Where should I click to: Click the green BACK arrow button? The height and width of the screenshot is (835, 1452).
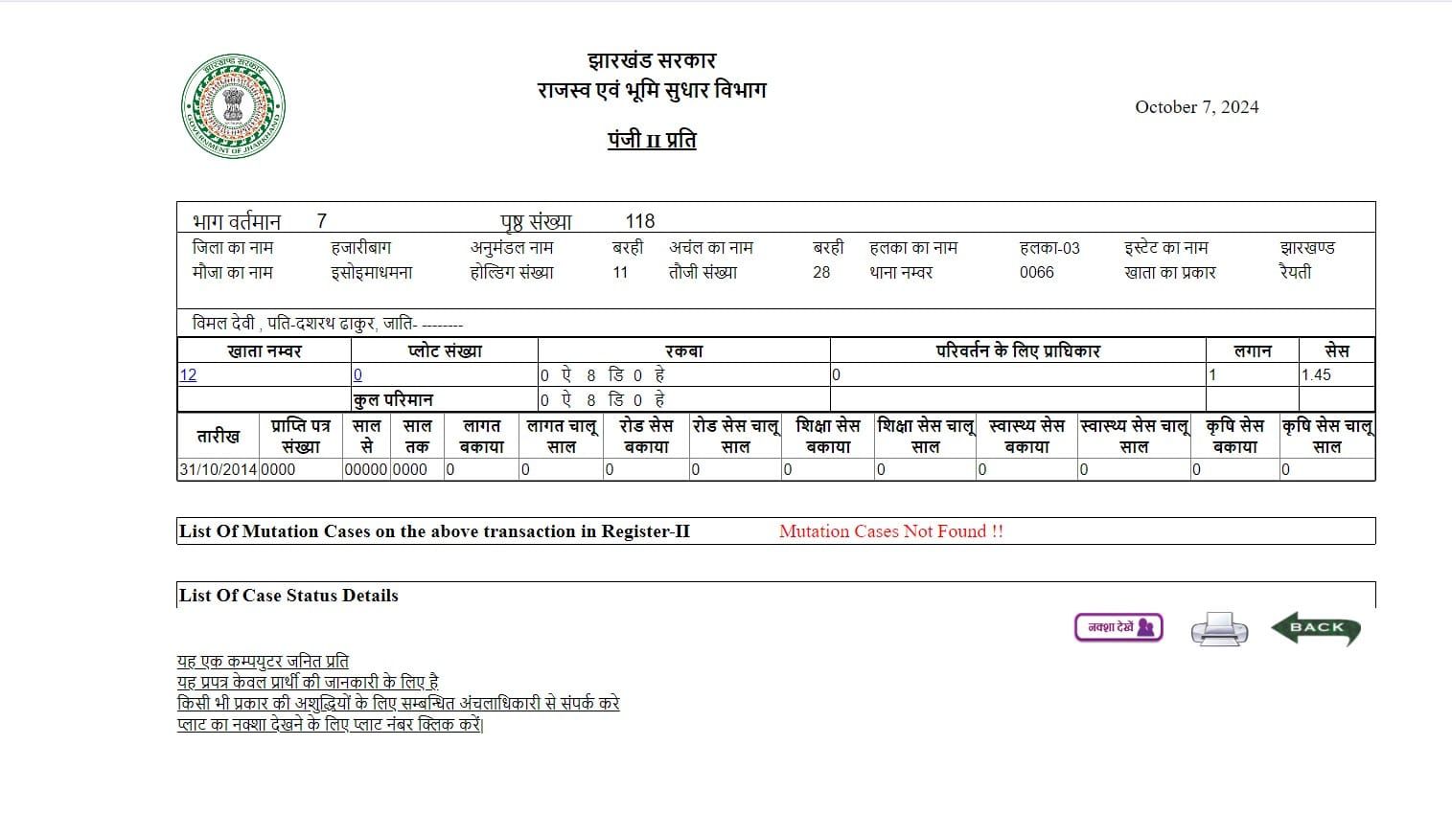click(x=1316, y=628)
